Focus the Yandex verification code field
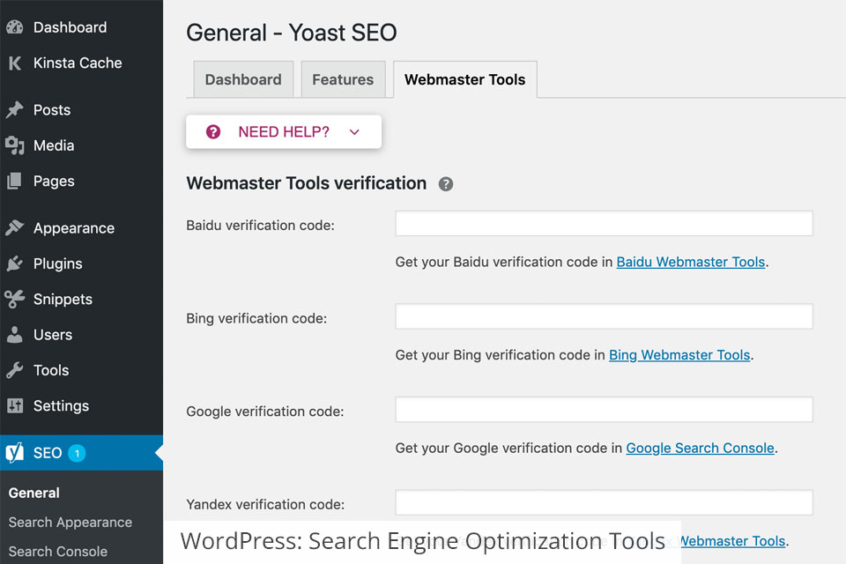Image resolution: width=846 pixels, height=564 pixels. pyautogui.click(x=604, y=502)
